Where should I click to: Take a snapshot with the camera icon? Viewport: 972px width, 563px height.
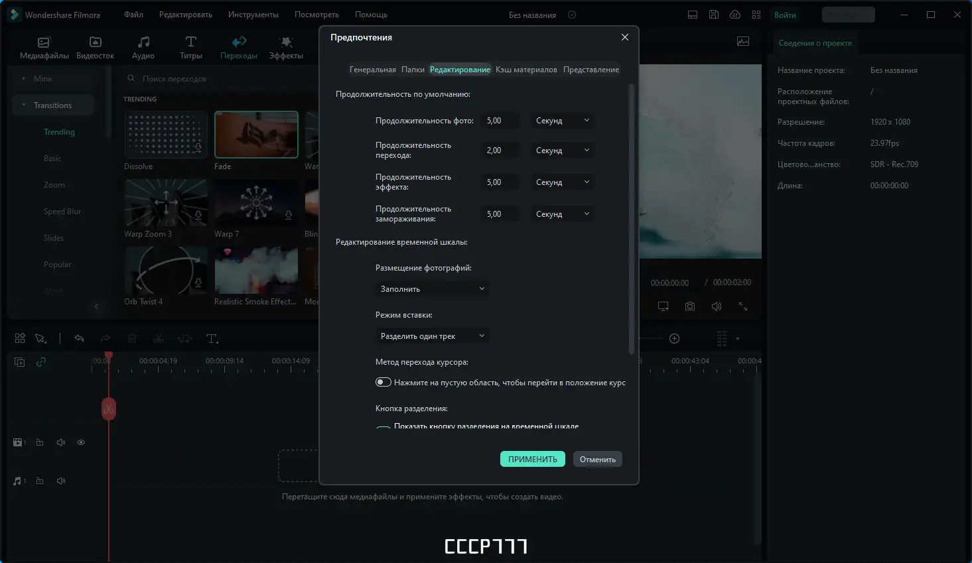[x=690, y=306]
